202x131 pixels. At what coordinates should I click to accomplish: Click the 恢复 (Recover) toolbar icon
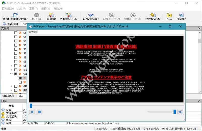click(x=51, y=15)
